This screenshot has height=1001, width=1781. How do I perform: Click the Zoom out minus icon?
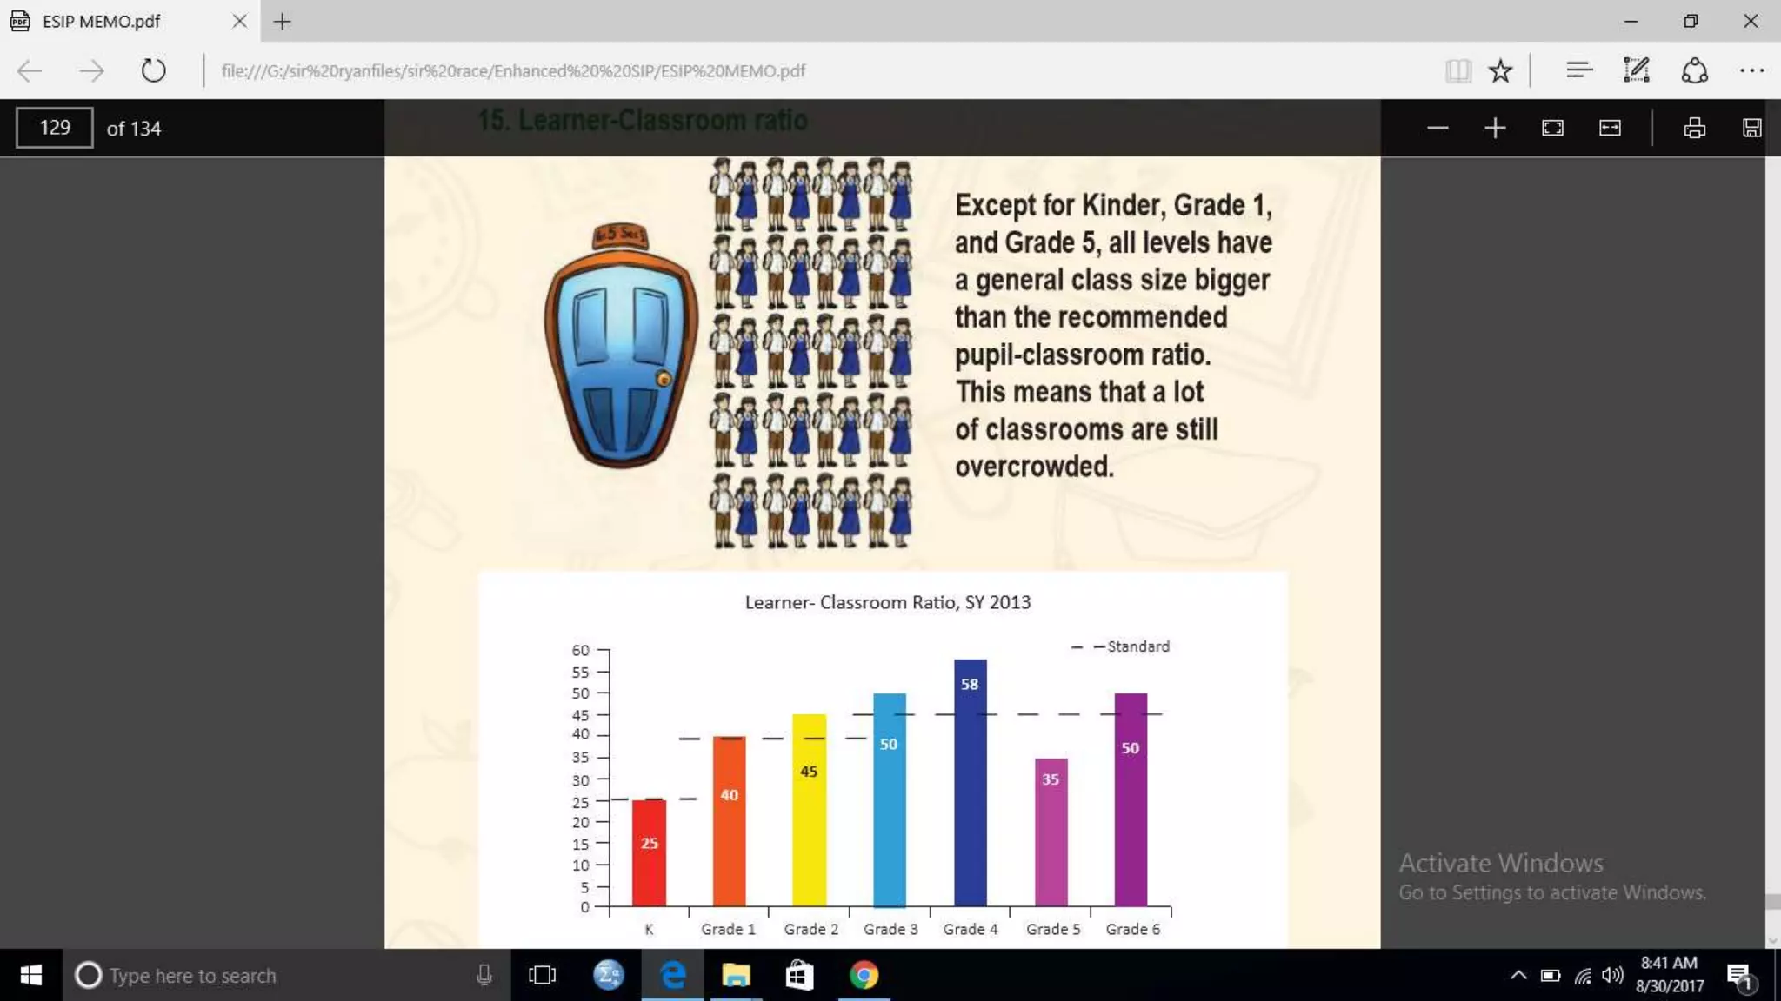pyautogui.click(x=1437, y=129)
